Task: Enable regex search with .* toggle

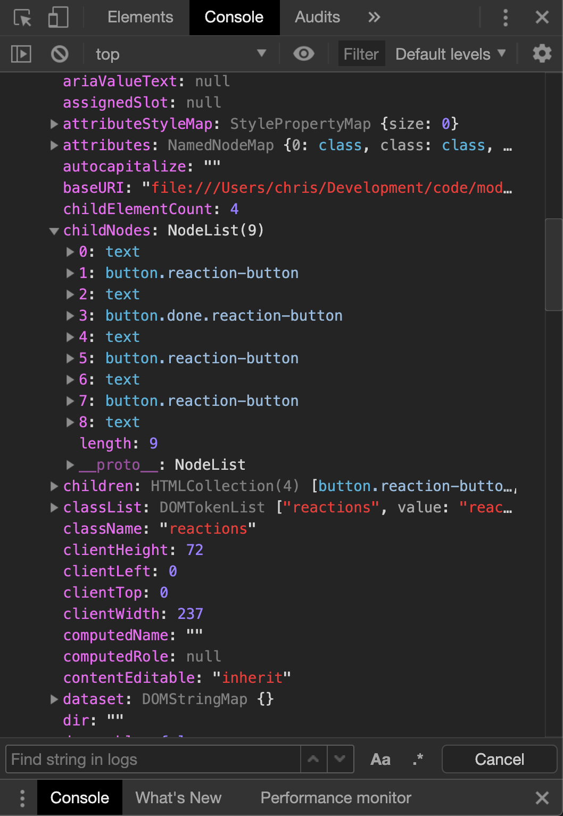Action: [418, 759]
